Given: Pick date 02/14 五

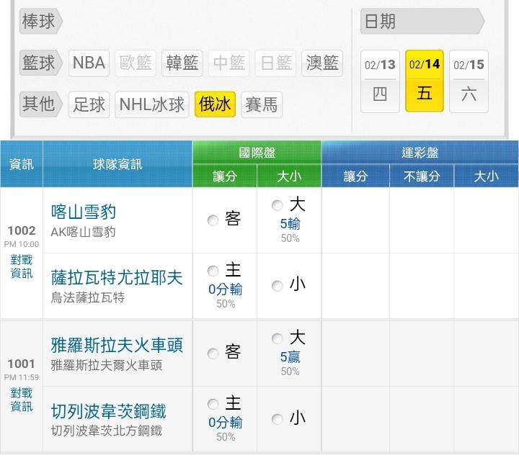Looking at the screenshot, I should pos(425,81).
